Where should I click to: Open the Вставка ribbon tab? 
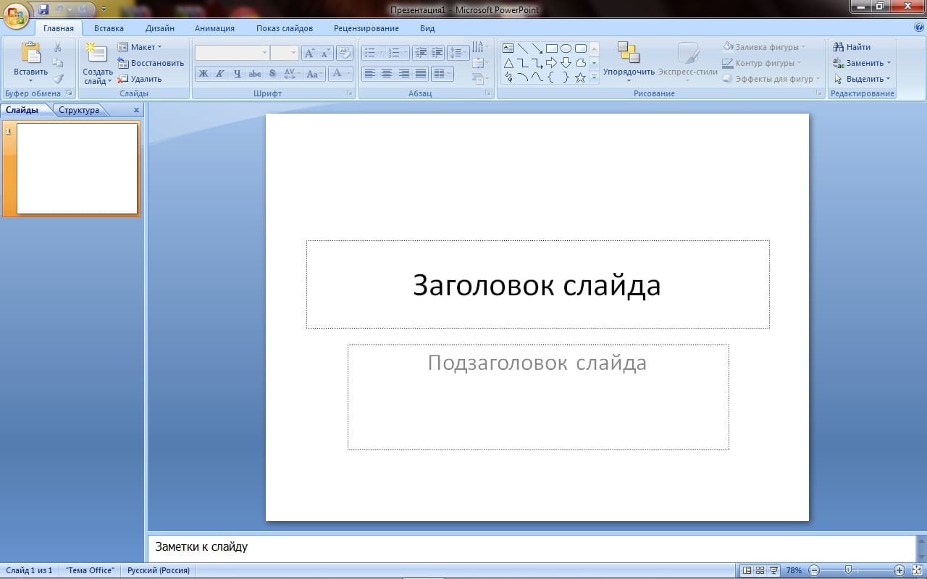pos(109,28)
